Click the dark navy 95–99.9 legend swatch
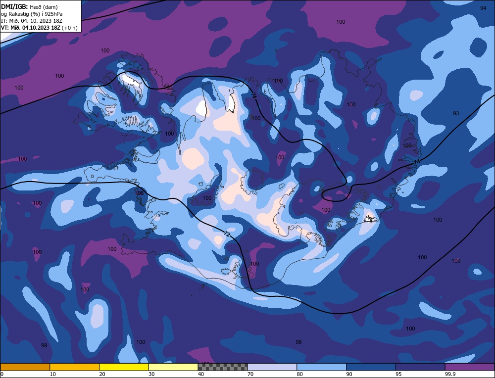Screen dimensions: 495x378 [420, 367]
